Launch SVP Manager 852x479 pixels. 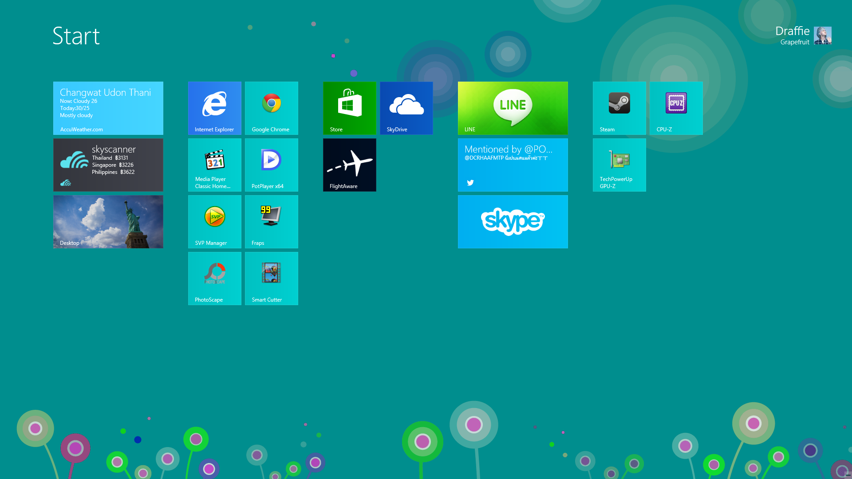click(215, 221)
